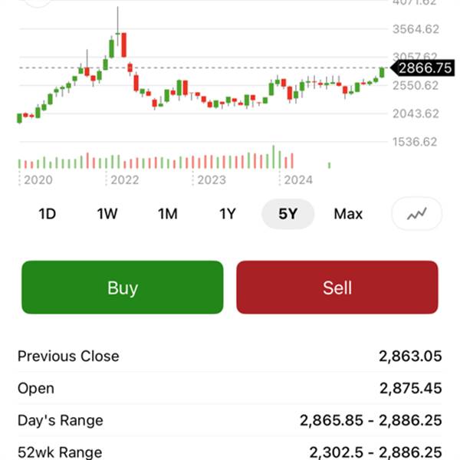Select the 1Y time range
The width and height of the screenshot is (460, 460).
227,214
